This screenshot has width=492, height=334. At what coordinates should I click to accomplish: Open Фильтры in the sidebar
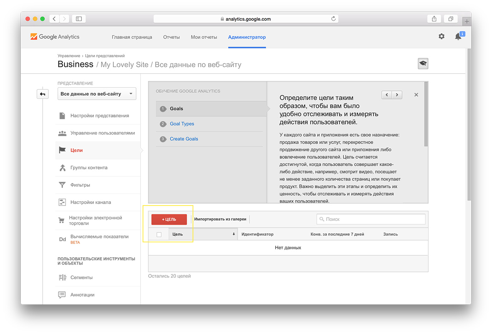[80, 185]
